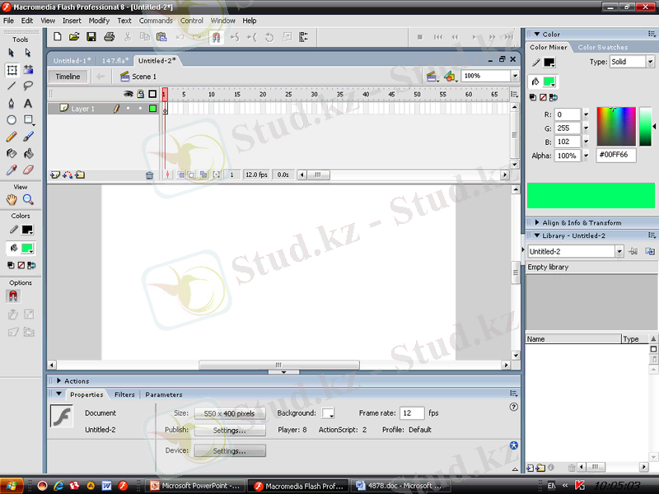The height and width of the screenshot is (494, 659).
Task: Open the Modify menu
Action: tap(99, 21)
